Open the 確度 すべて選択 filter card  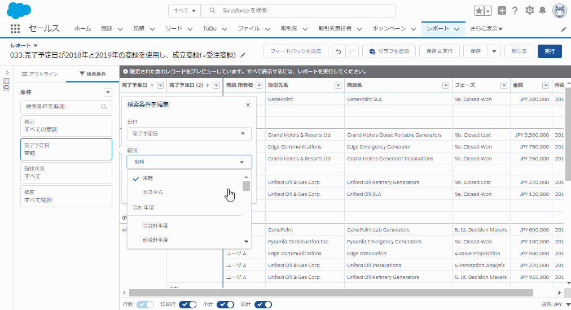[x=66, y=197]
